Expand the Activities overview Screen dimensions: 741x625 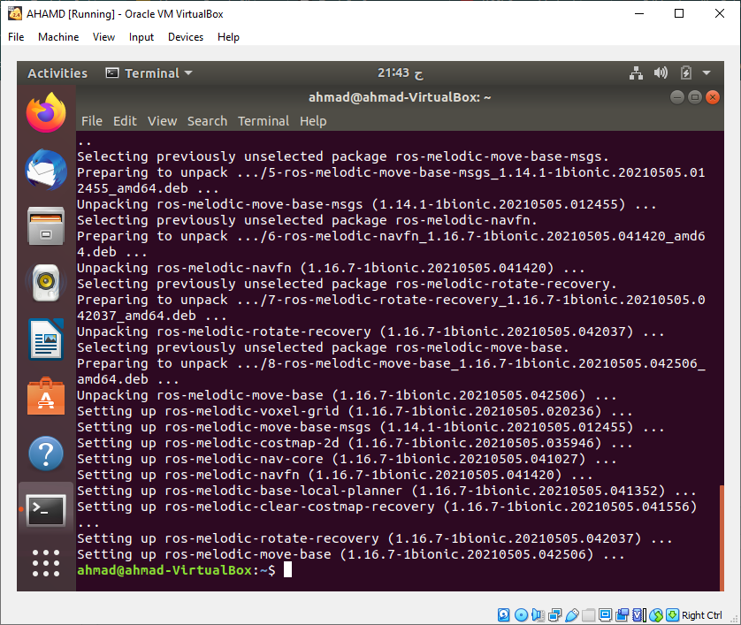tap(57, 72)
